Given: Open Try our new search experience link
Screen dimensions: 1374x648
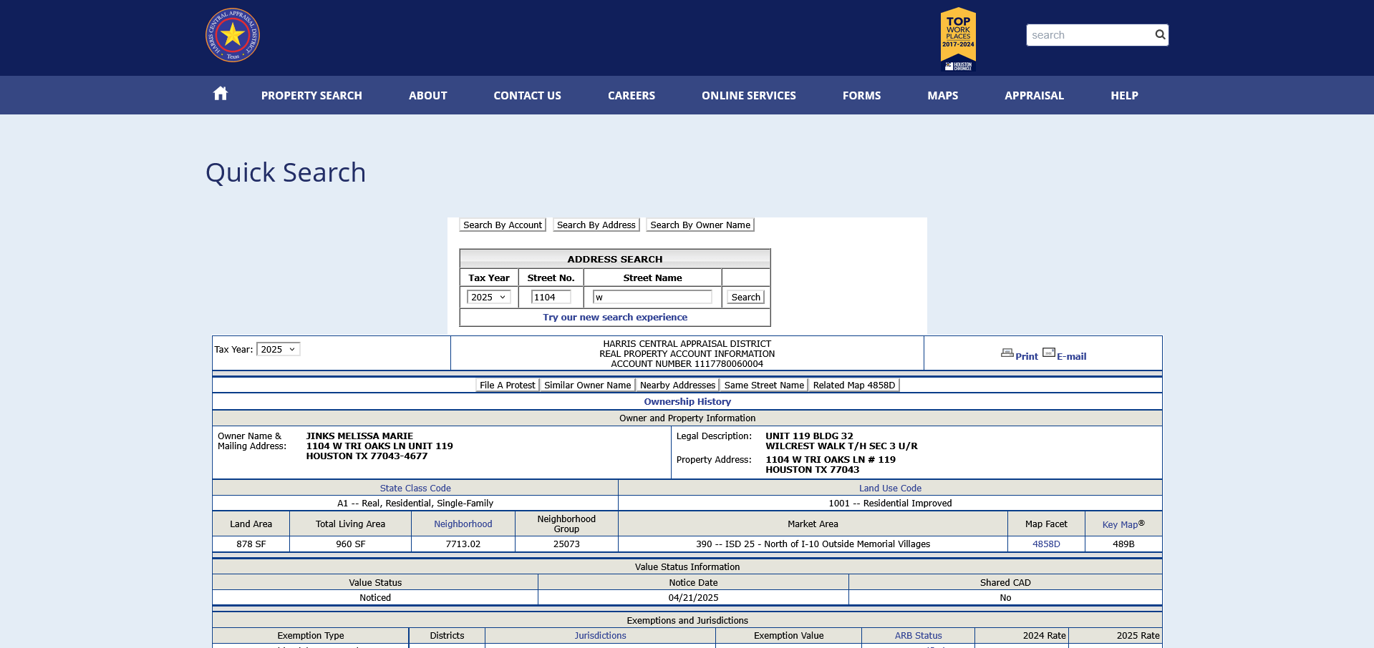Looking at the screenshot, I should [x=615, y=317].
